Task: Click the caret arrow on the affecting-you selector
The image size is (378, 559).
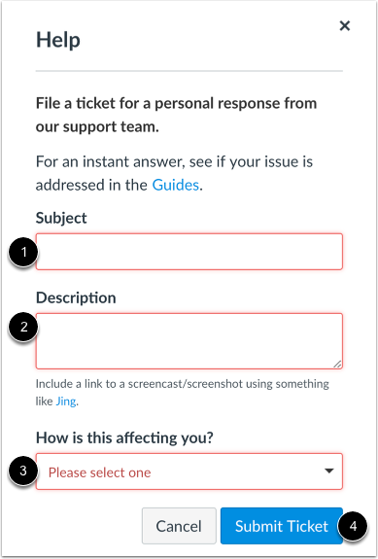Action: [329, 471]
